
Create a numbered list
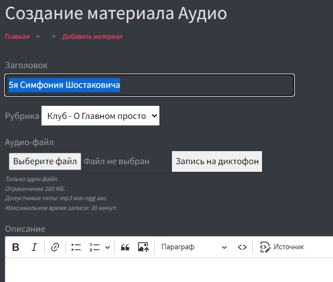[x=94, y=247]
